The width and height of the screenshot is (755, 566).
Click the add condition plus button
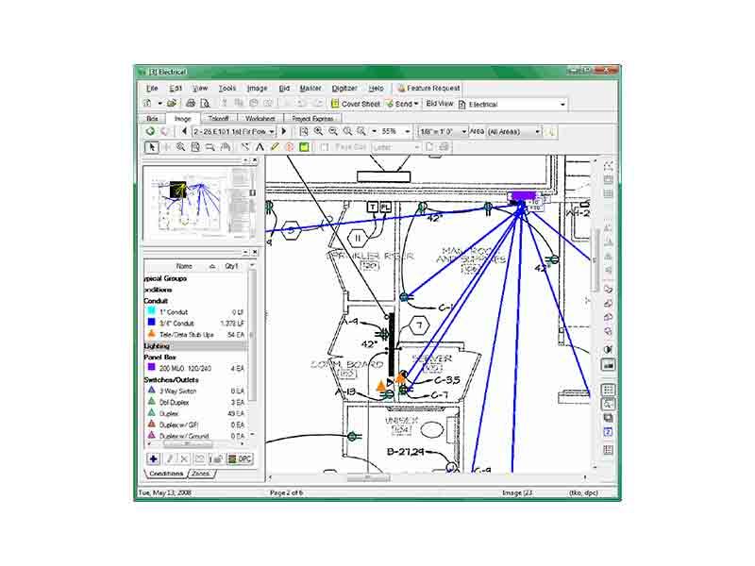[x=153, y=458]
